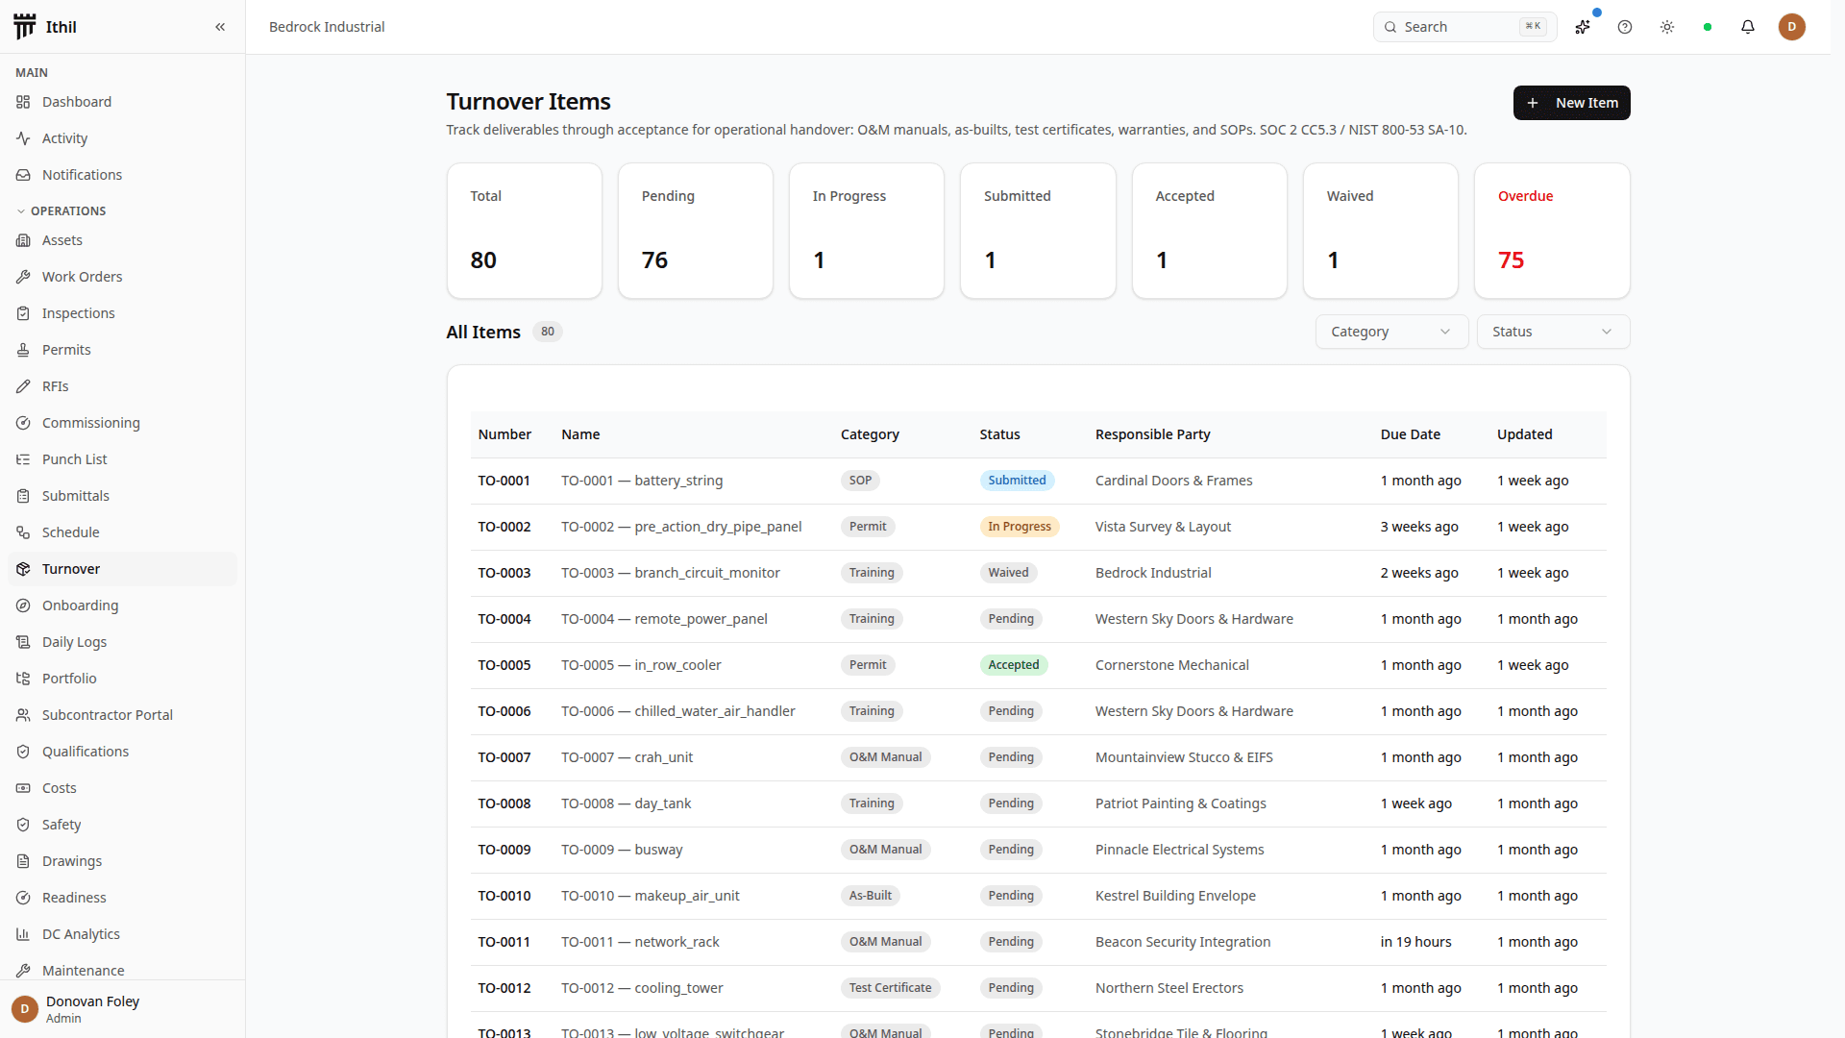The image size is (1845, 1038).
Task: Click the Overdue 75 stat card
Action: (1552, 231)
